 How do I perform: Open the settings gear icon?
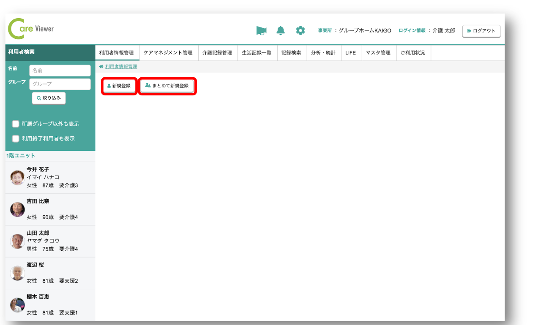(300, 30)
